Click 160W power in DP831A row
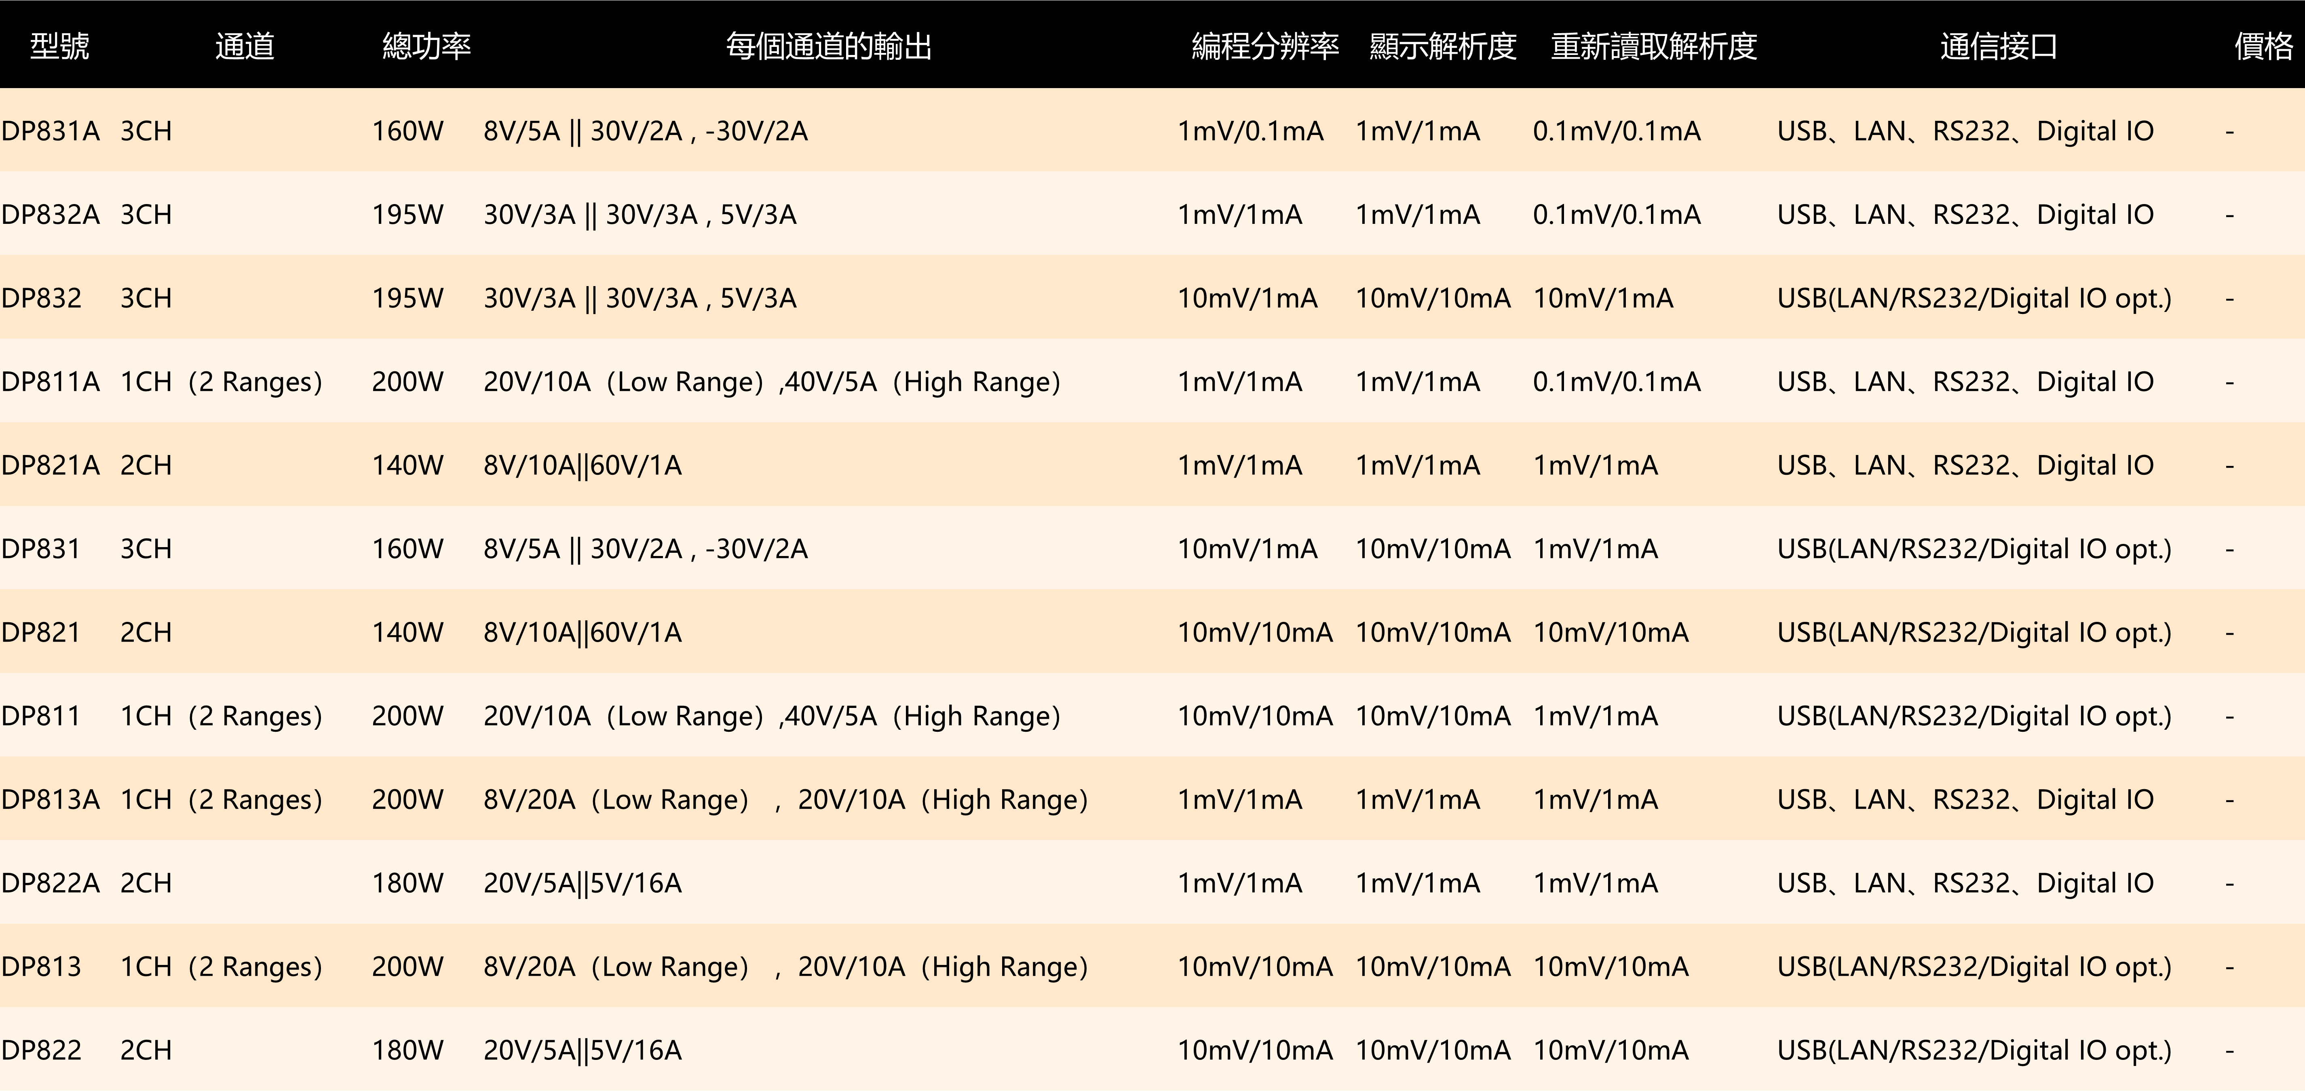Screen dimensions: 2305x1091 click(x=408, y=131)
